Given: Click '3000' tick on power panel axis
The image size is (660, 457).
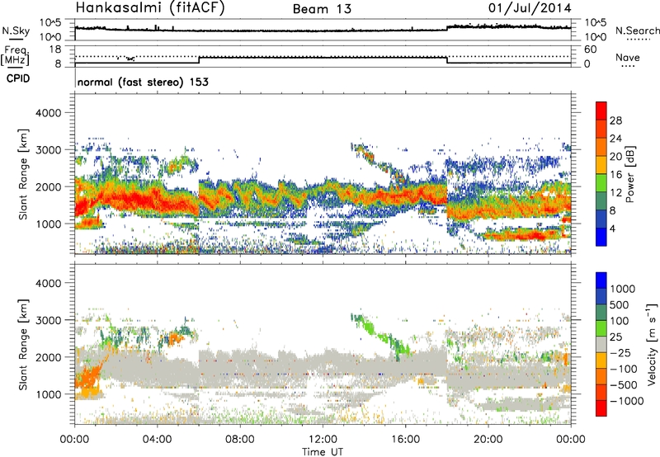Looking at the screenshot, I should pyautogui.click(x=48, y=149).
